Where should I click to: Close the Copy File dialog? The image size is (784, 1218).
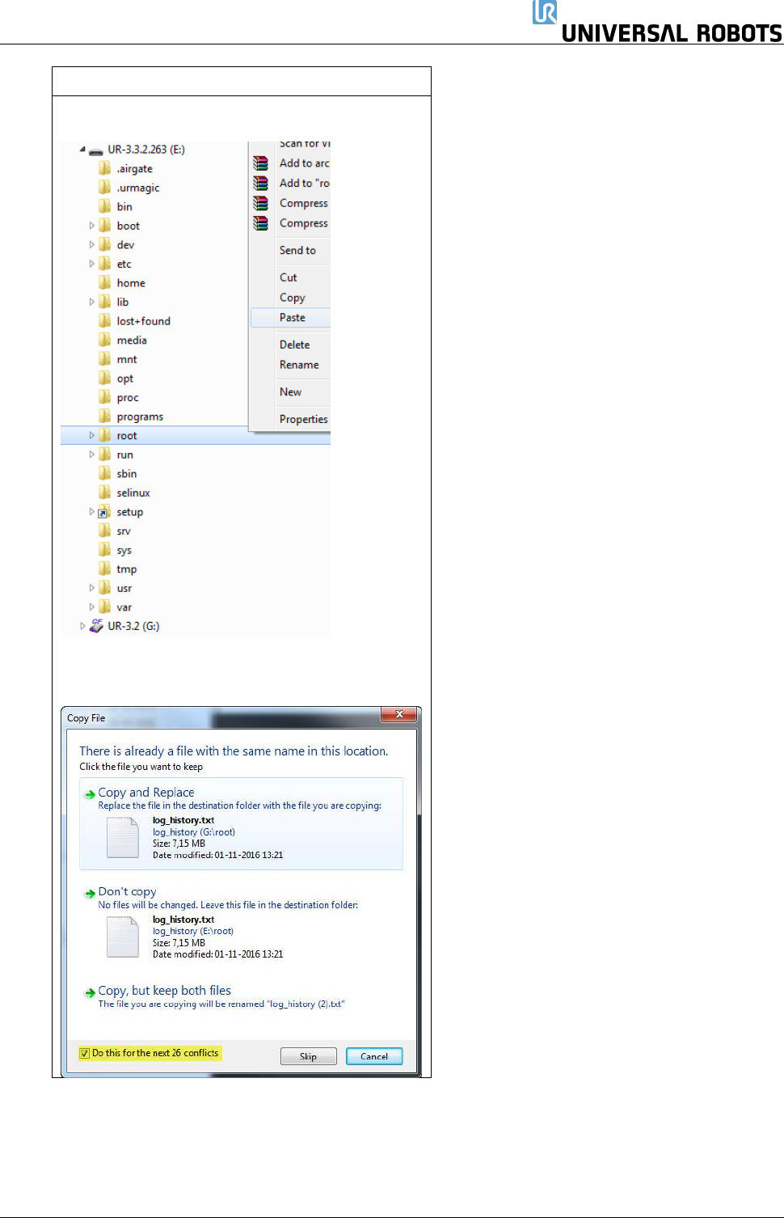[399, 714]
